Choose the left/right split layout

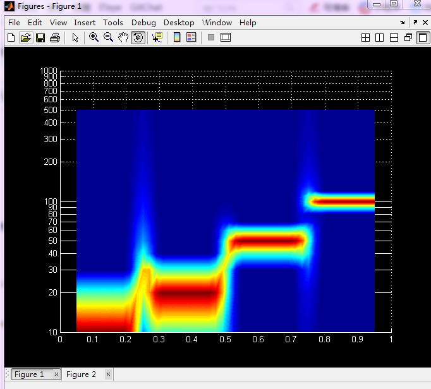[379, 38]
